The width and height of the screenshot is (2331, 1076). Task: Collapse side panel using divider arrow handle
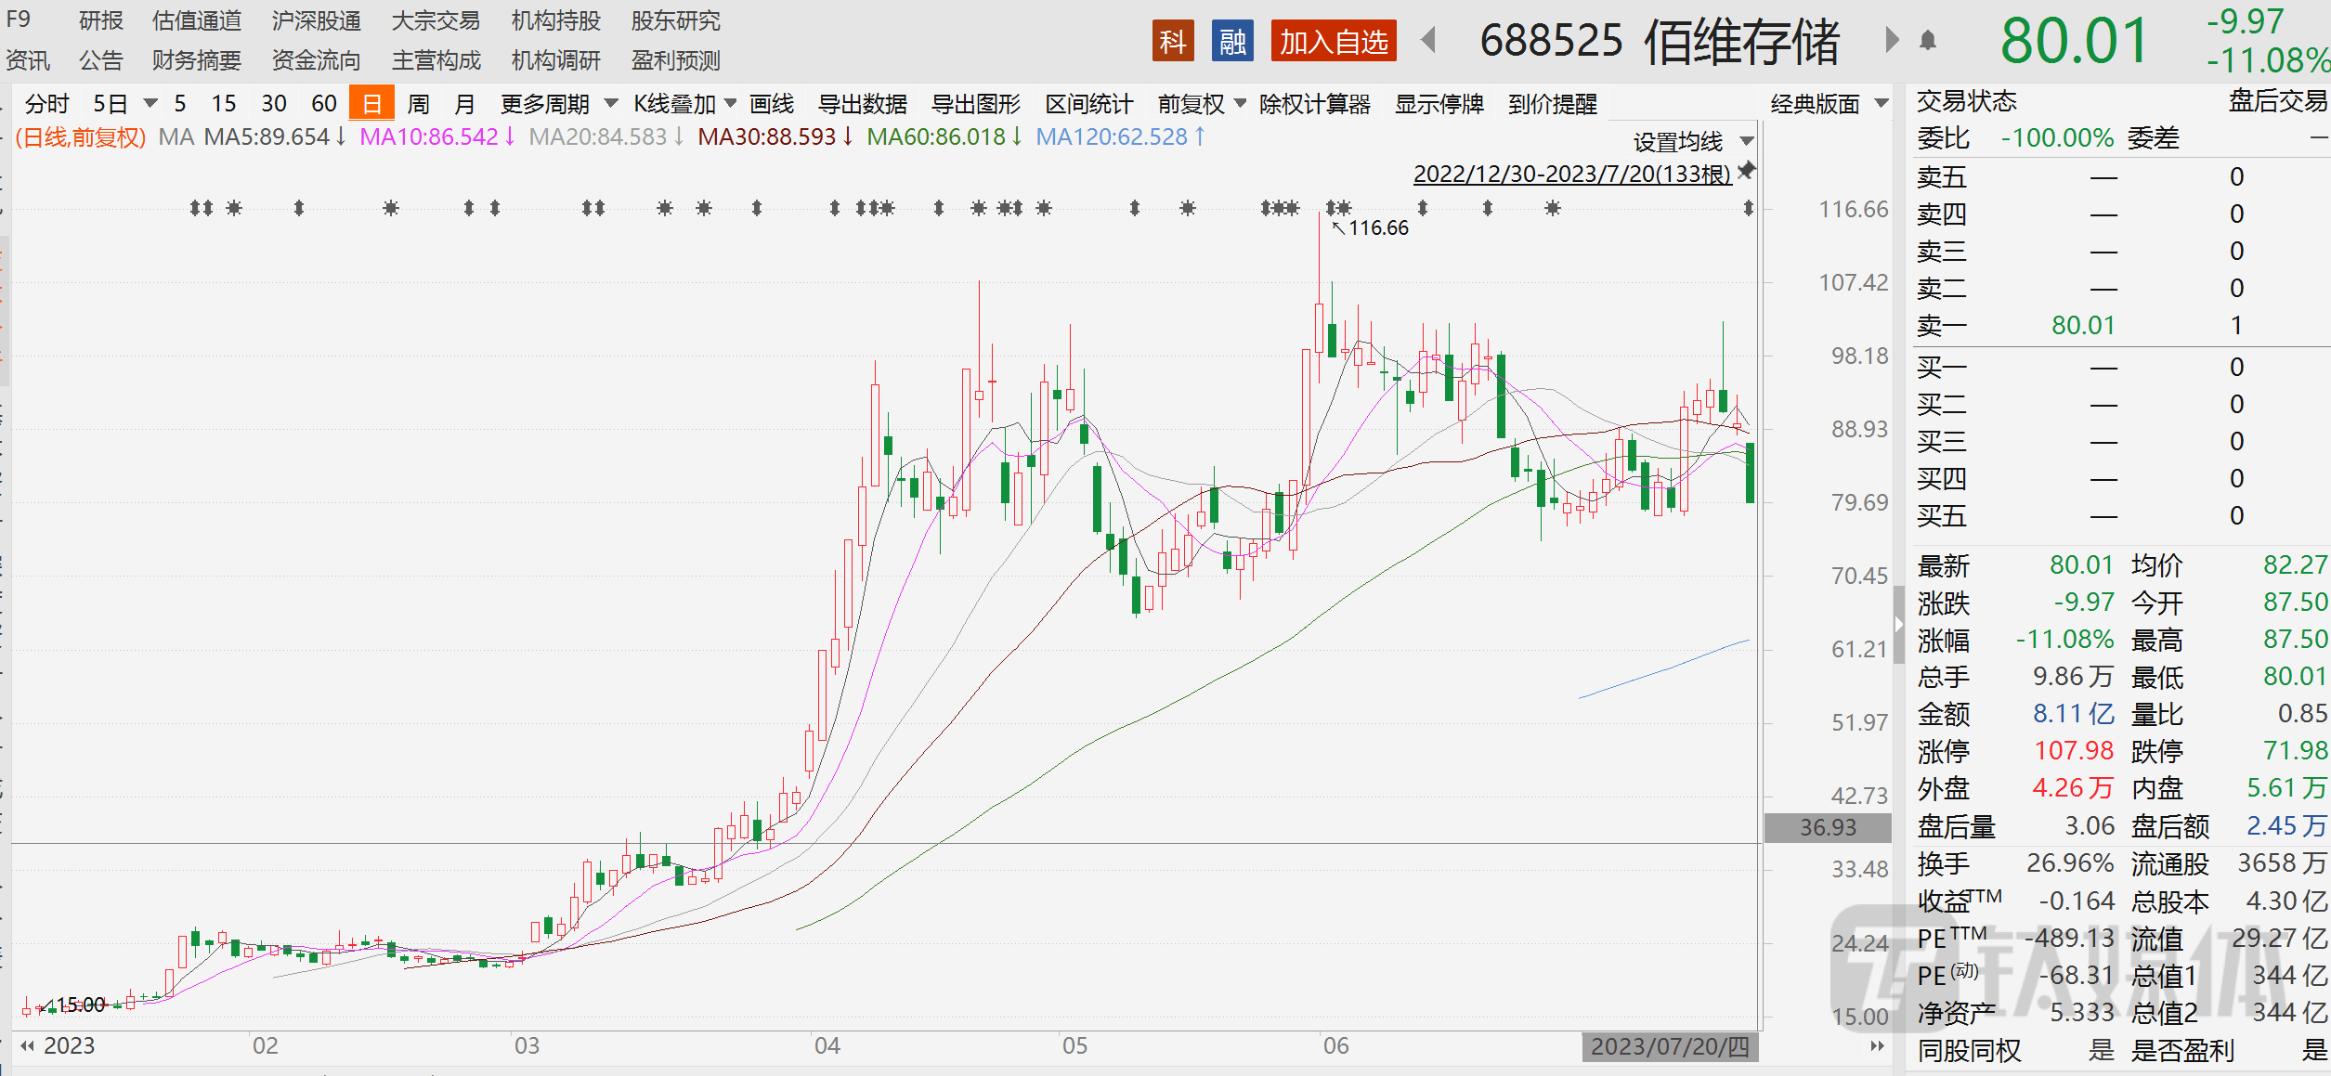(x=1899, y=624)
